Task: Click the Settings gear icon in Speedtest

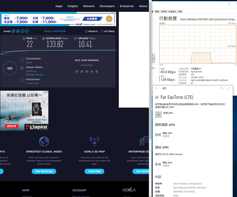Action: tap(102, 31)
